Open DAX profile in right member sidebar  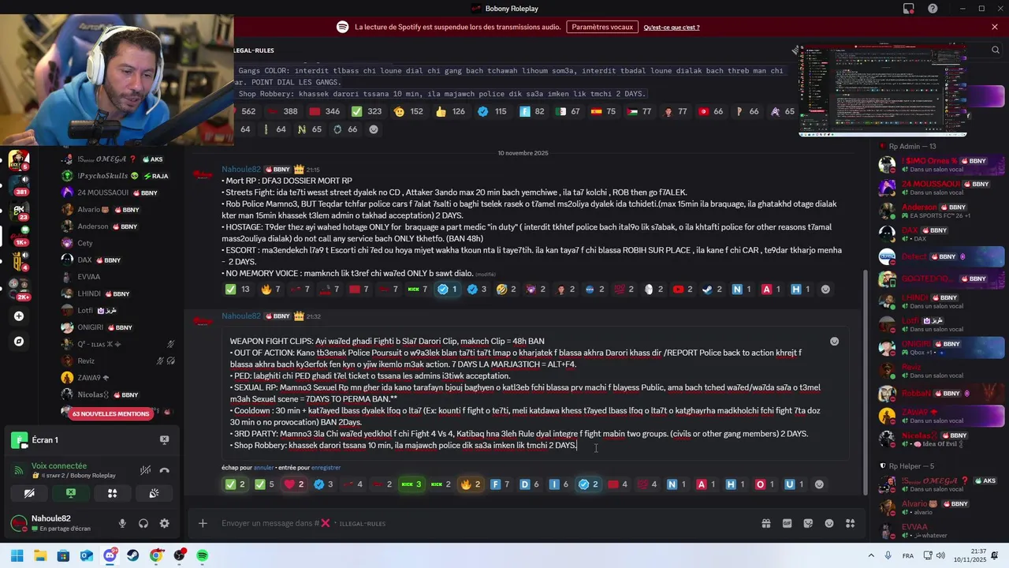pyautogui.click(x=942, y=234)
